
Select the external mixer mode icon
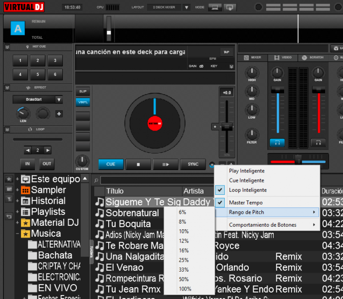point(229,7)
